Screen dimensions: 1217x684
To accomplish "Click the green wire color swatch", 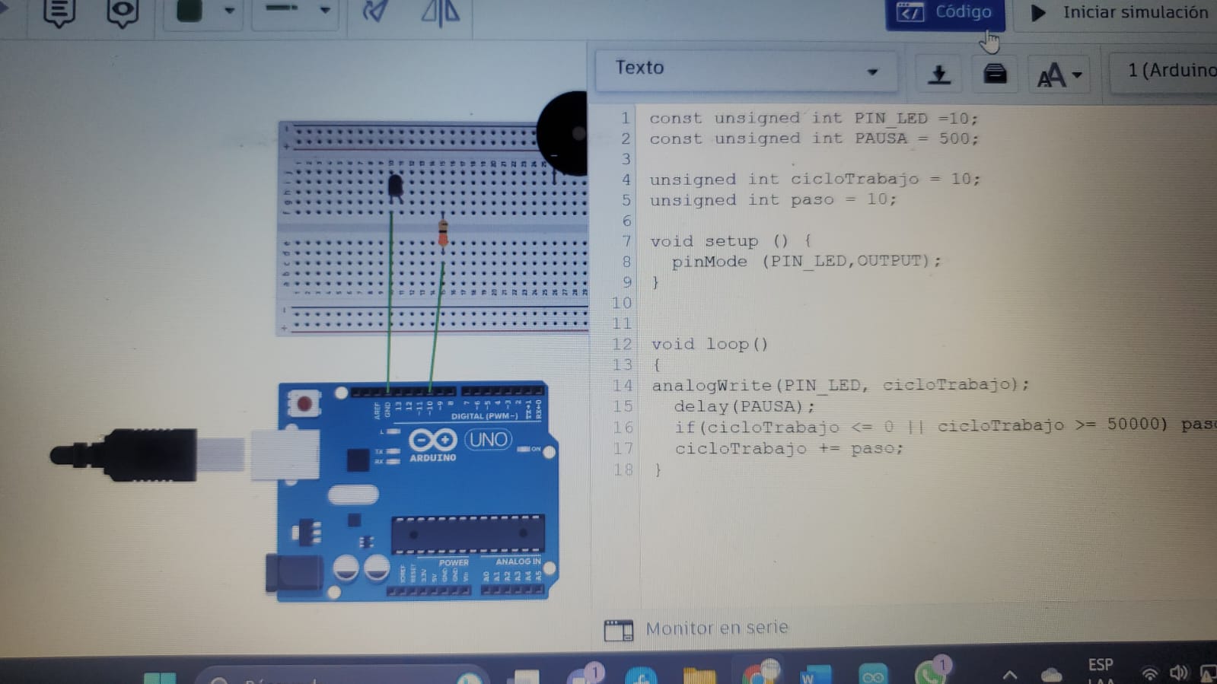I will coord(190,11).
